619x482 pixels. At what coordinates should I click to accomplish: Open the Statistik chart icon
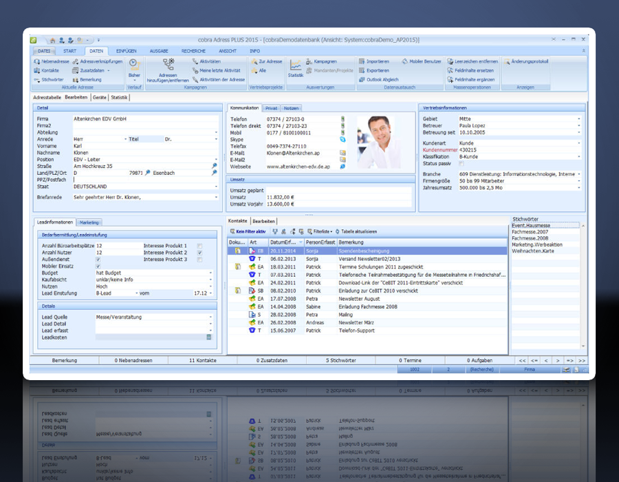(296, 68)
